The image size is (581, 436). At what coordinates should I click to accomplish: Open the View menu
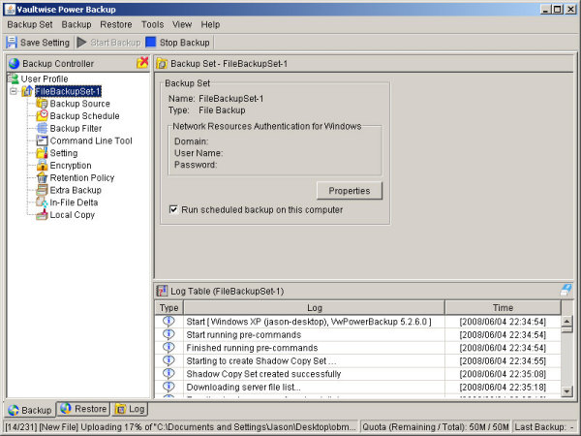(x=182, y=24)
